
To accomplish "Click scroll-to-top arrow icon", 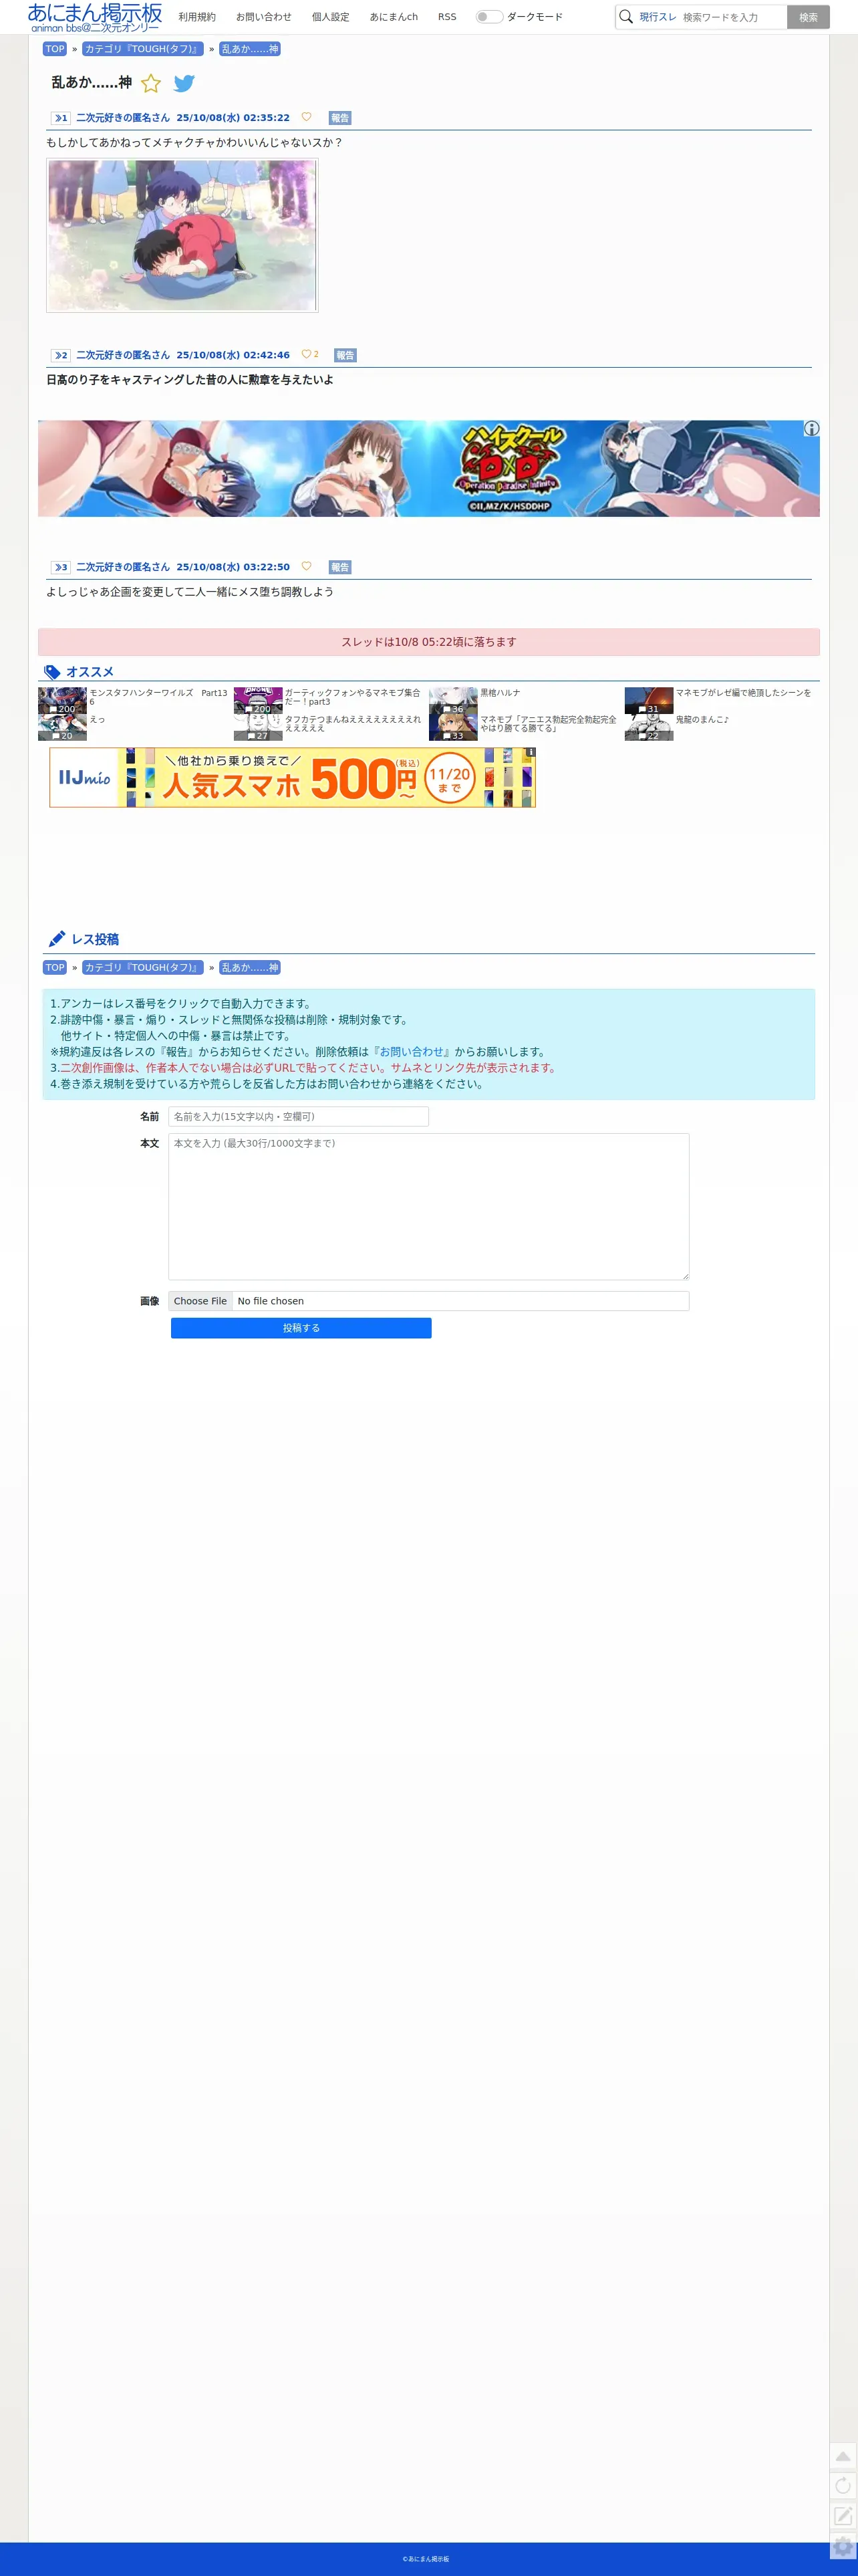I will (x=843, y=2456).
